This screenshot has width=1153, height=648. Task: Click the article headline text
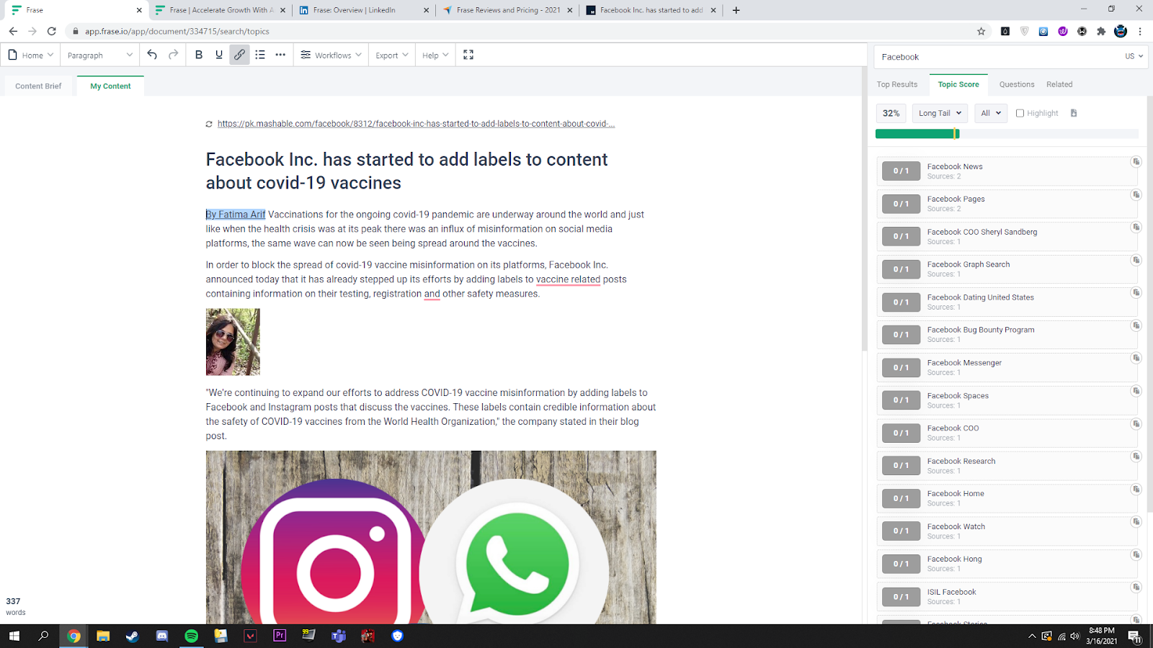pyautogui.click(x=407, y=171)
